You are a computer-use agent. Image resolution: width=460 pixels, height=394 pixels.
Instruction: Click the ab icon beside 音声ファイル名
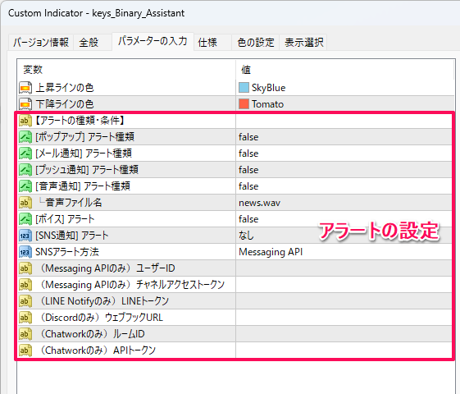coord(25,203)
